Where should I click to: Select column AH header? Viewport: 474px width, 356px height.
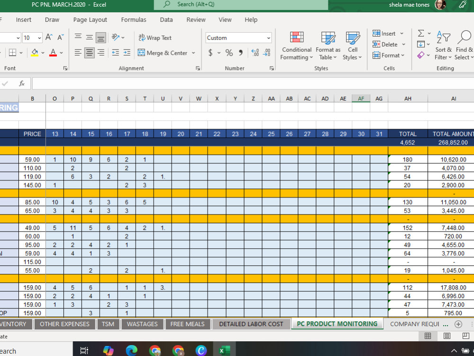pyautogui.click(x=408, y=98)
